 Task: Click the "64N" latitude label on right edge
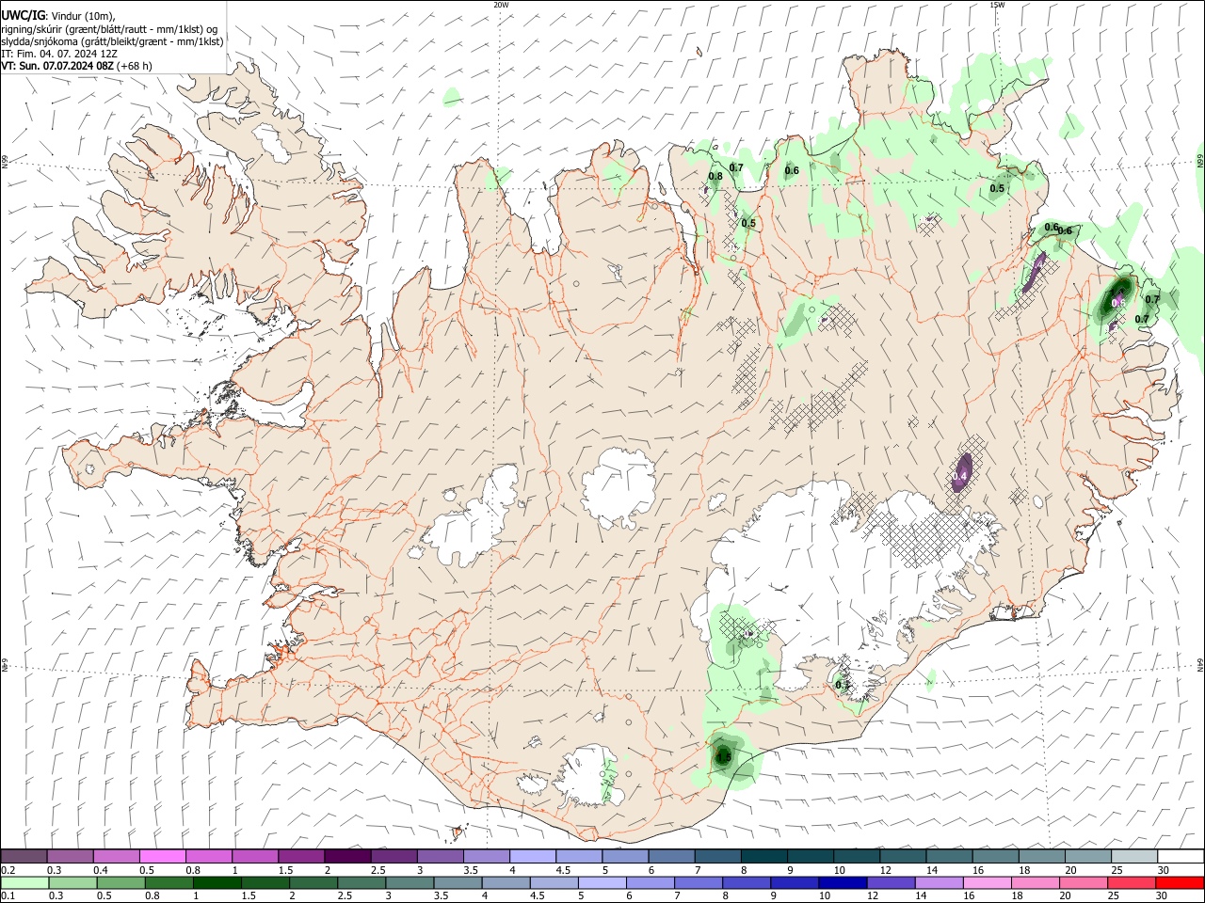point(1199,665)
